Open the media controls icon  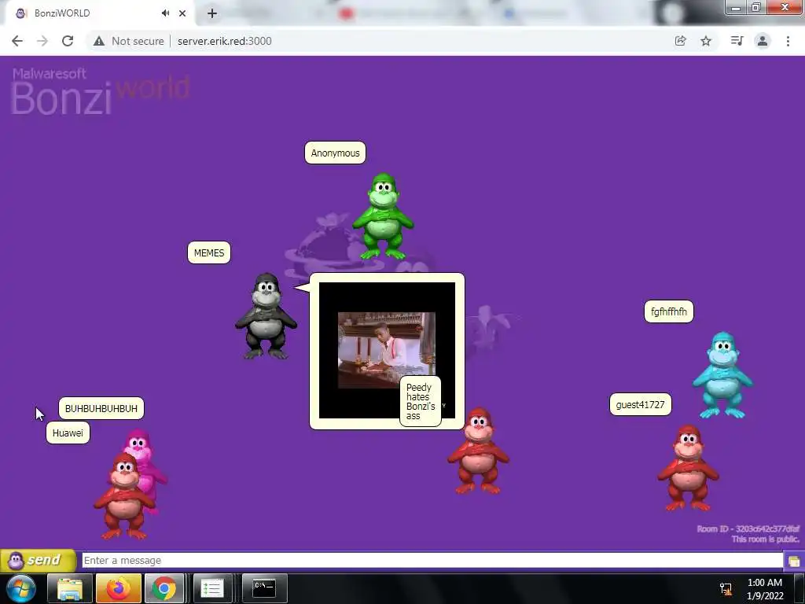(737, 41)
